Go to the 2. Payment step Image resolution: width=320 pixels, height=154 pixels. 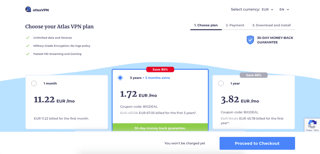coord(235,25)
